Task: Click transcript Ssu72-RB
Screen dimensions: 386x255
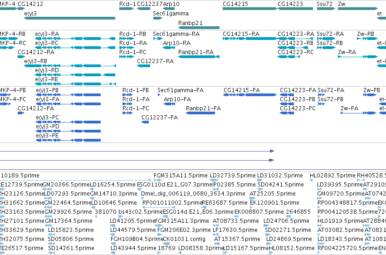Action: 326,48
